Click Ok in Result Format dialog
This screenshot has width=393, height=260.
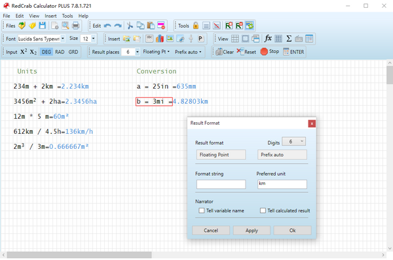pos(293,230)
